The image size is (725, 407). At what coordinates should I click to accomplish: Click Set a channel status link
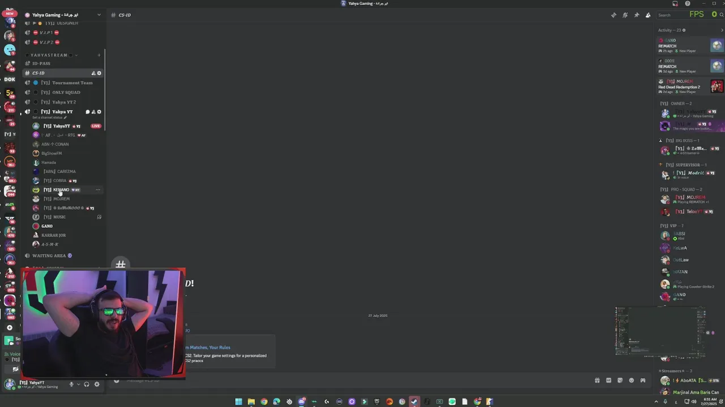[49, 118]
